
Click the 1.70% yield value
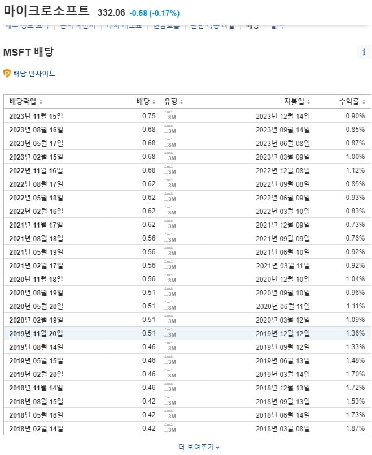coord(355,374)
